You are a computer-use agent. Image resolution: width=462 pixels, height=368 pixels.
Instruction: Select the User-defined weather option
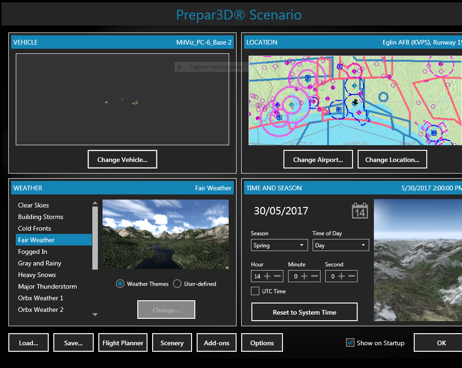(x=177, y=284)
